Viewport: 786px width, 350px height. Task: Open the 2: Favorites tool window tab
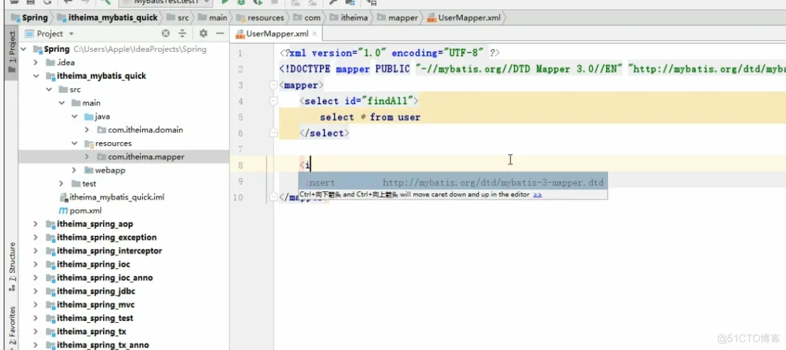(11, 328)
